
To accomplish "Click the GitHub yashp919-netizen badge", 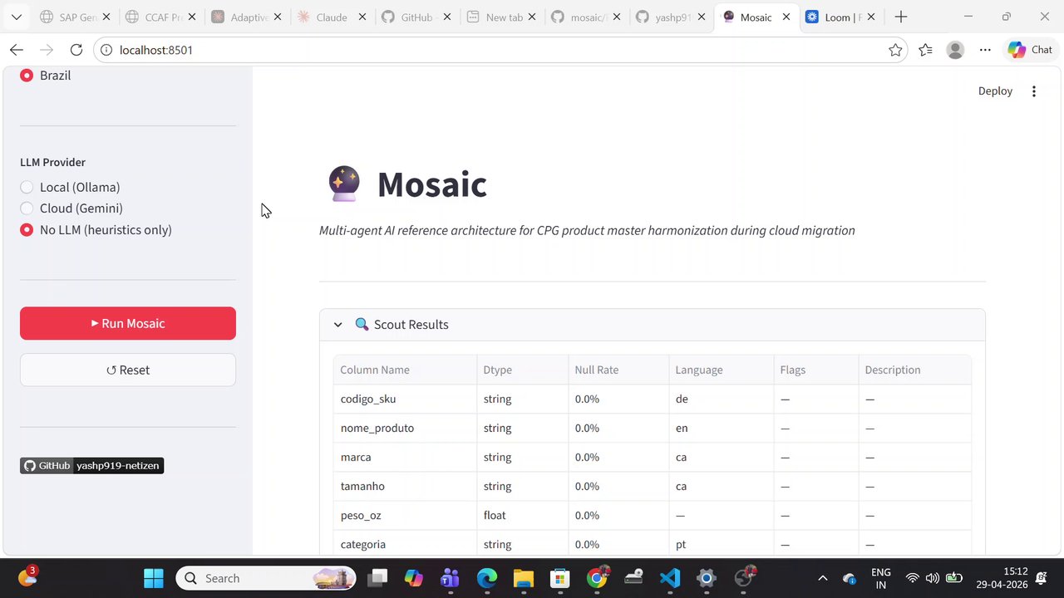I will pos(91,466).
